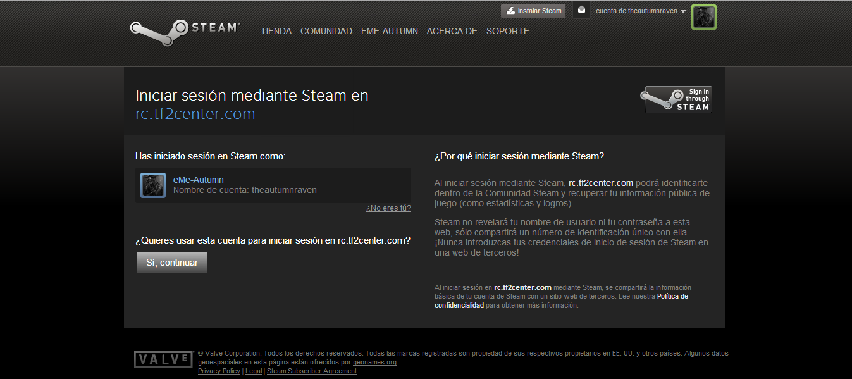This screenshot has width=852, height=379.
Task: Click the rc.tf2center.com heading link
Action: tap(195, 114)
